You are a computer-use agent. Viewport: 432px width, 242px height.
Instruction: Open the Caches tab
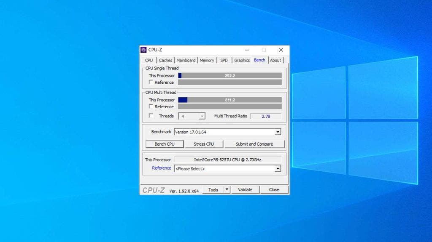coord(165,60)
